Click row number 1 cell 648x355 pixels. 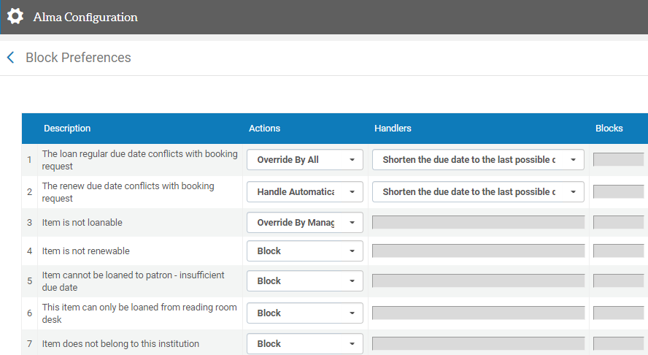point(29,160)
